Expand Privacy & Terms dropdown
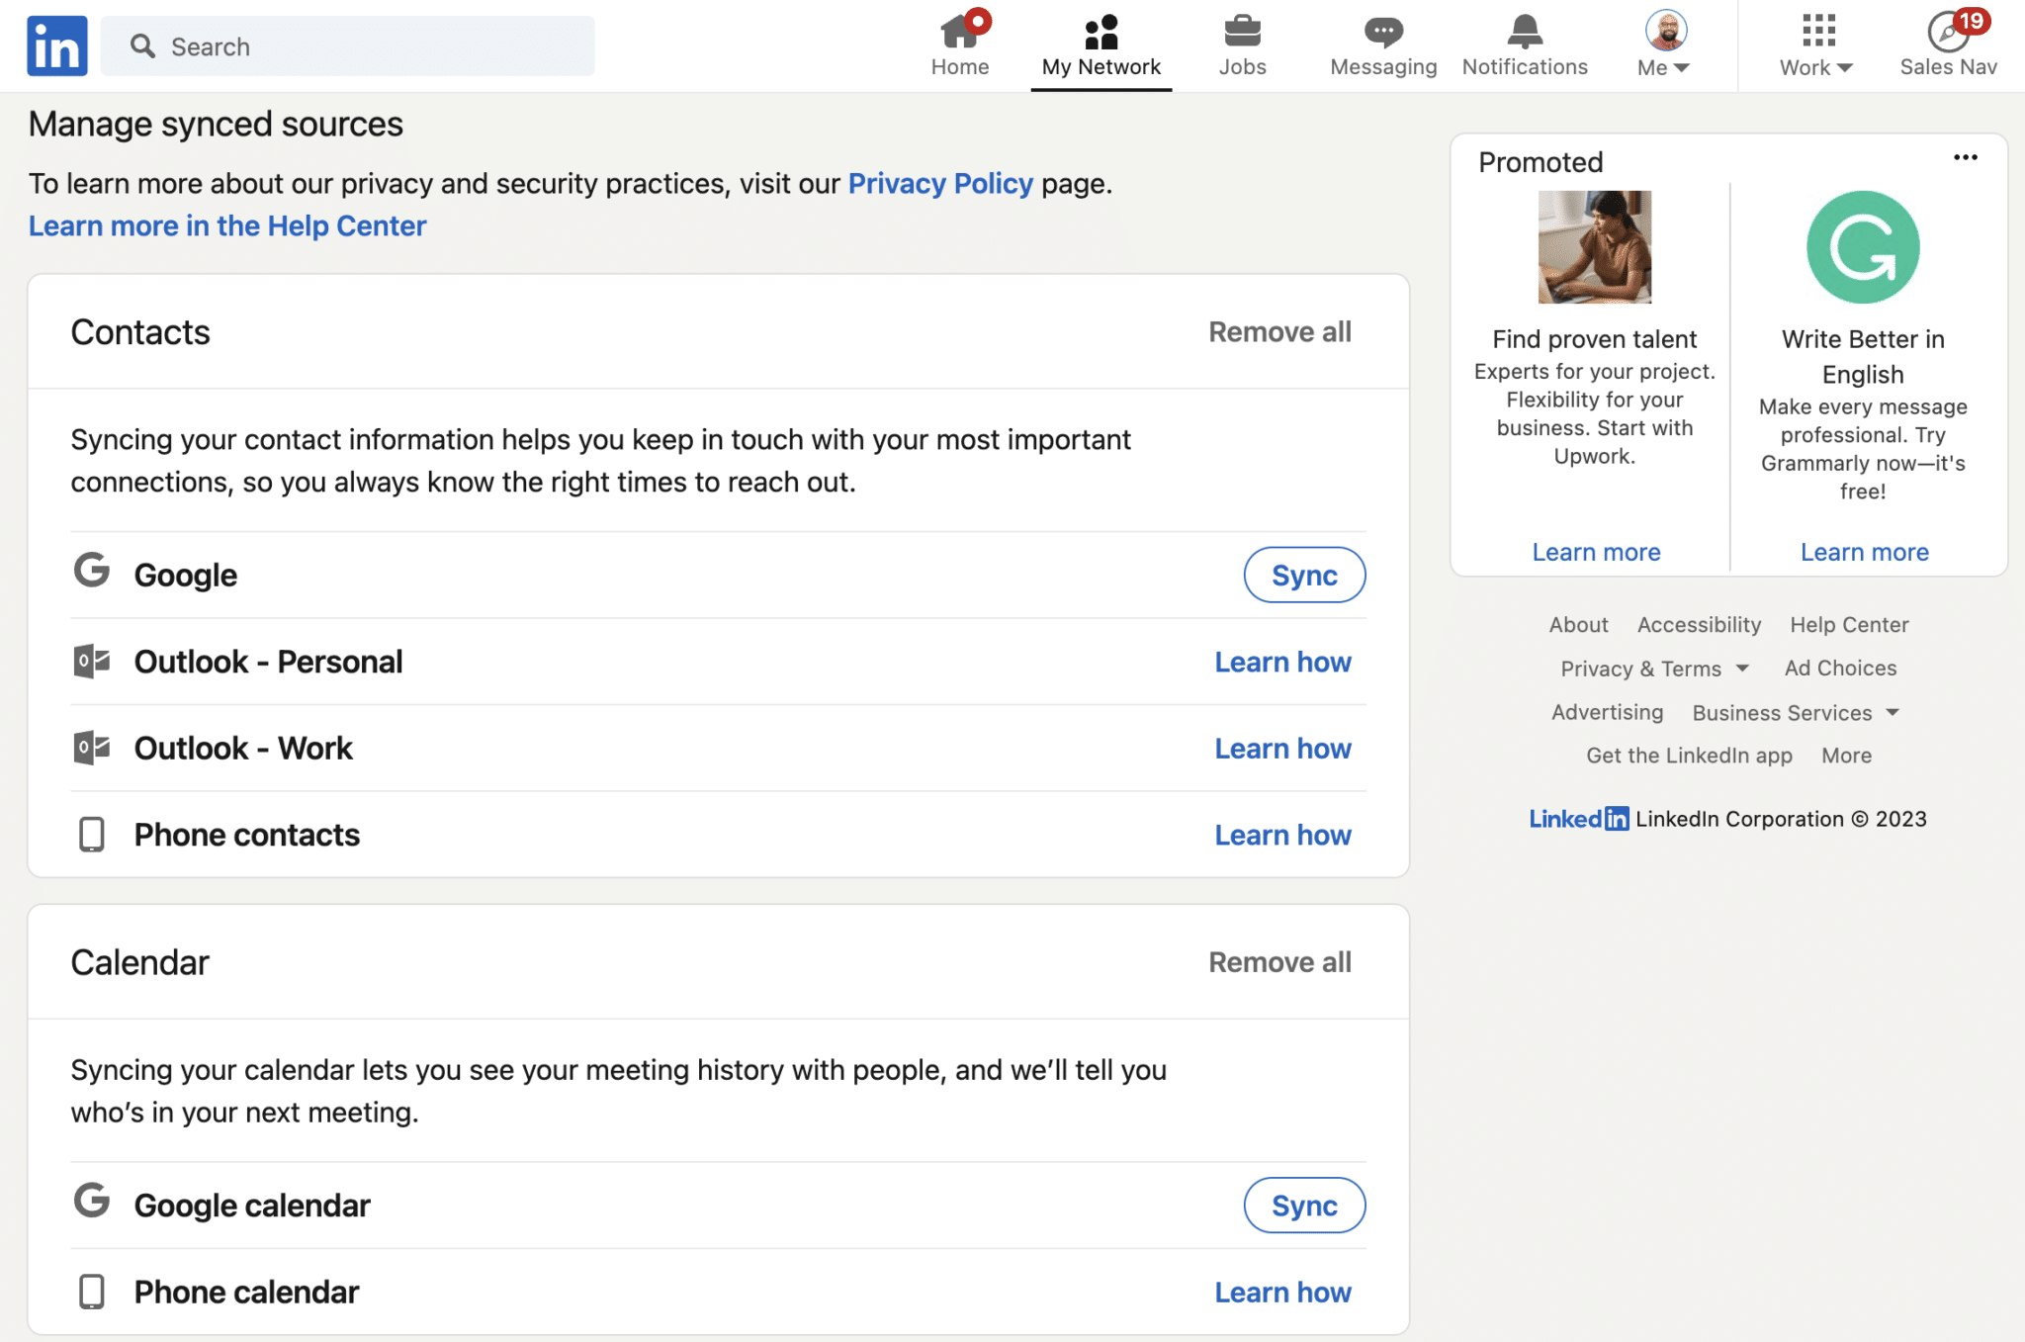This screenshot has width=2025, height=1342. click(x=1654, y=669)
